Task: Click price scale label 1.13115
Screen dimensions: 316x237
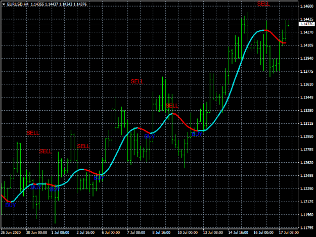Action: pyautogui.click(x=307, y=123)
